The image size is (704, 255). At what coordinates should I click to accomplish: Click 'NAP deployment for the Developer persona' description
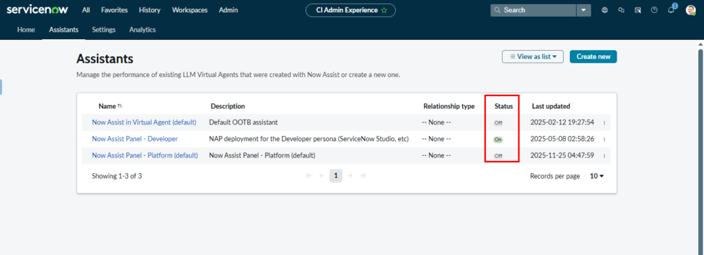309,139
